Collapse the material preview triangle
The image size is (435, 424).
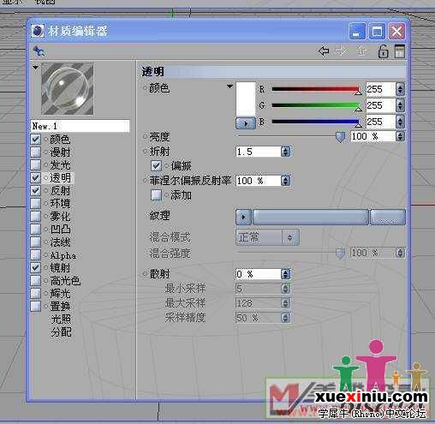click(35, 68)
